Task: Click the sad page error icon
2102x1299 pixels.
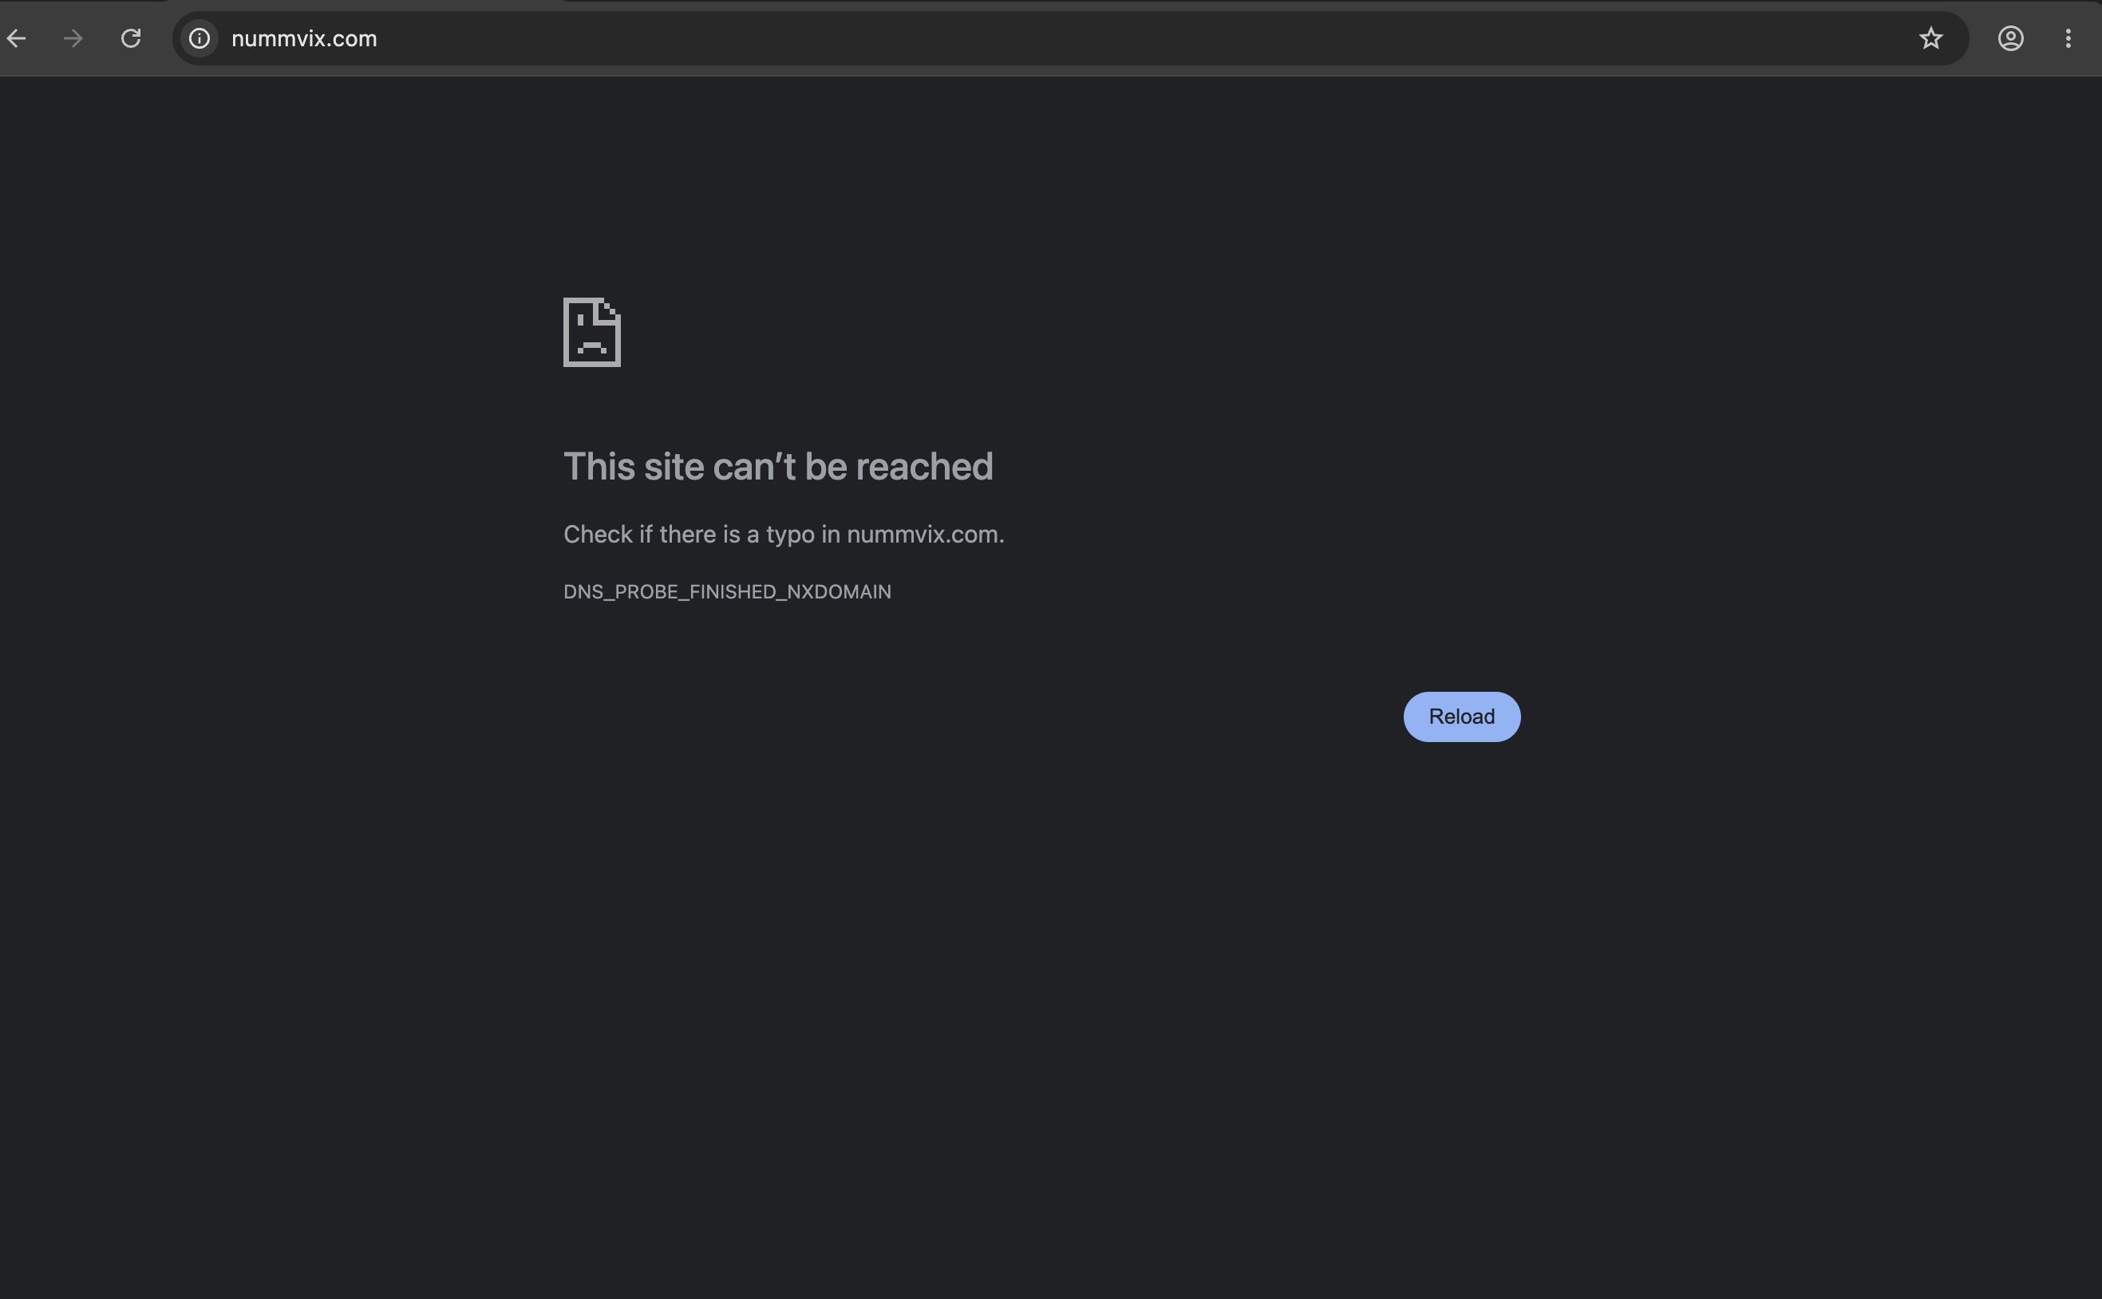Action: tap(592, 333)
